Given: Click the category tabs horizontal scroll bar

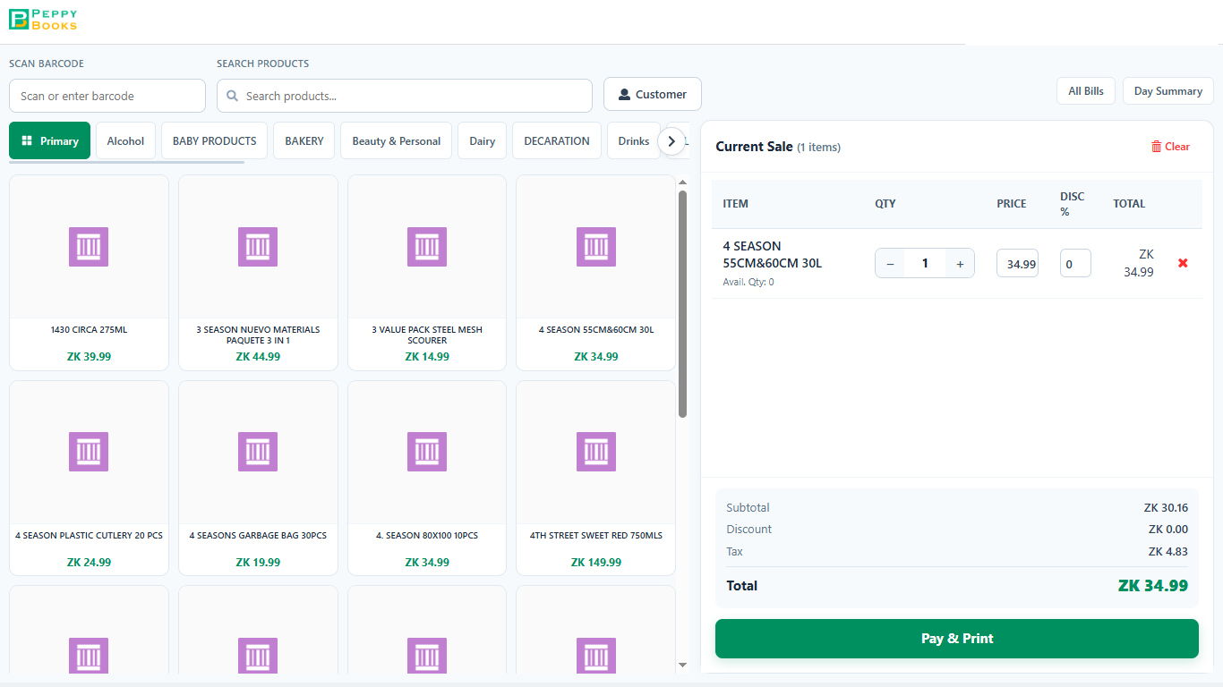Looking at the screenshot, I should coord(126,162).
